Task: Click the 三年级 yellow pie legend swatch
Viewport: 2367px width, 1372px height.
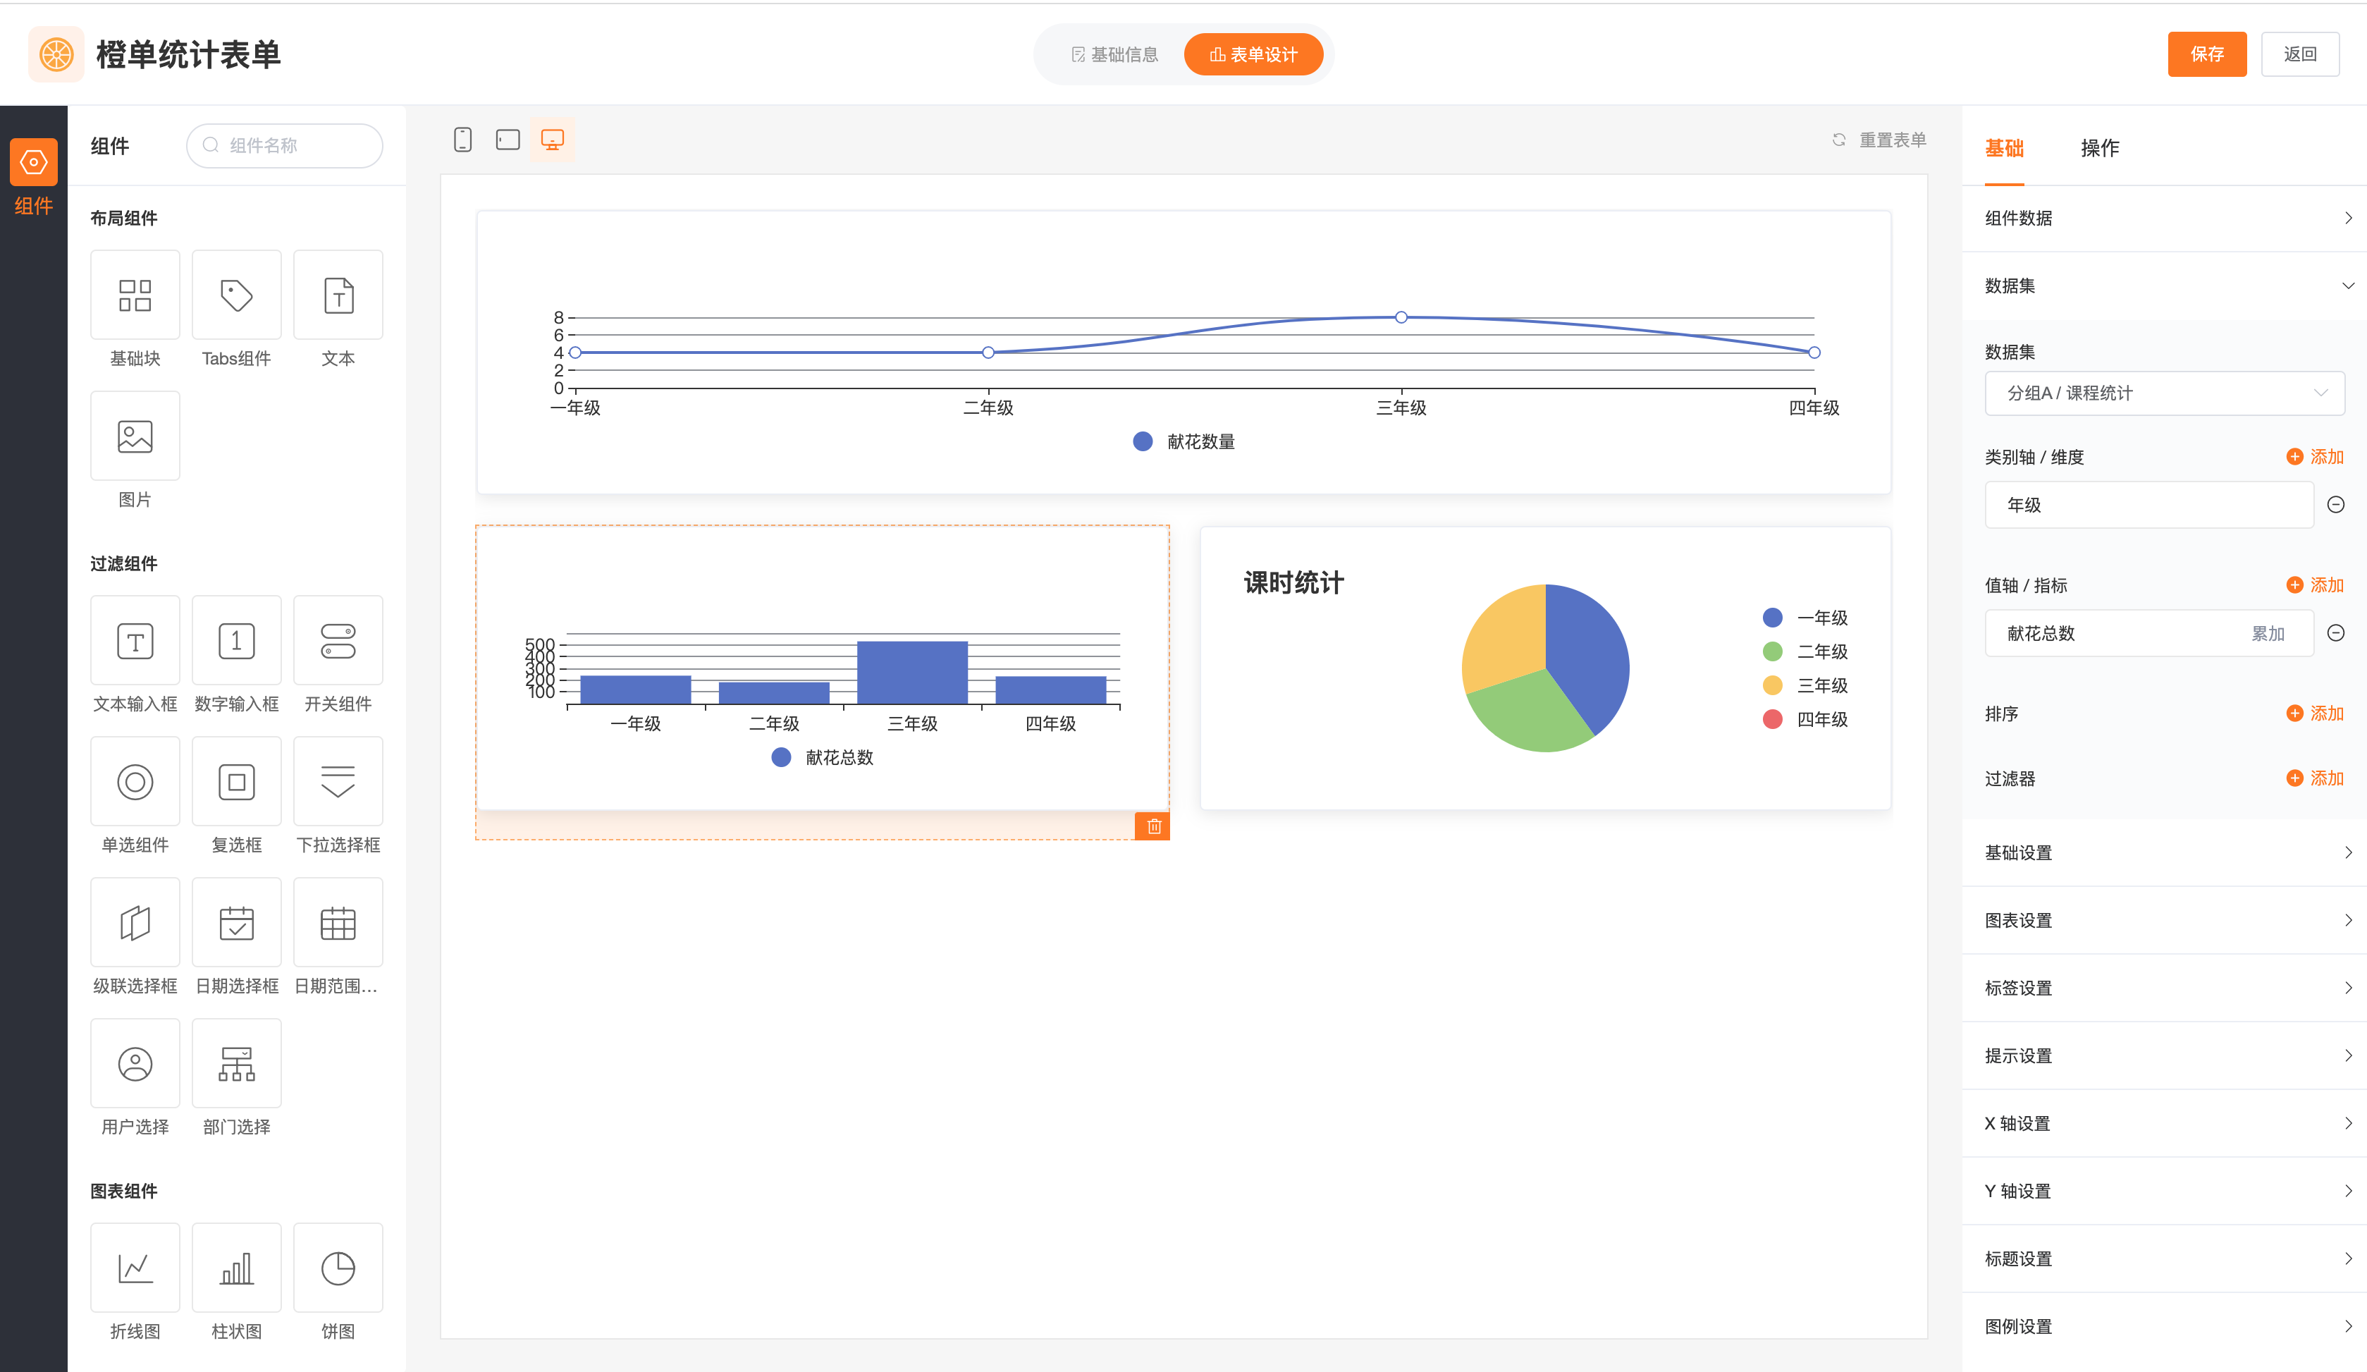Action: coord(1773,685)
